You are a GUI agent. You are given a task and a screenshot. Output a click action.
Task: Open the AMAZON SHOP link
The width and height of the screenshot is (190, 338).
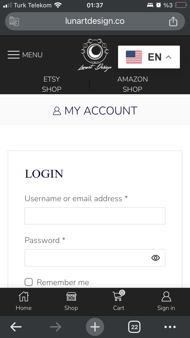coord(132,84)
